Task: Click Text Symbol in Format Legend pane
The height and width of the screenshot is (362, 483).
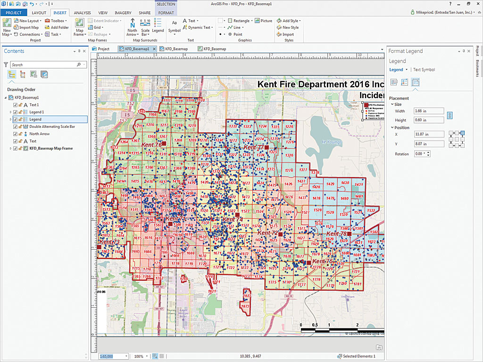Action: [x=424, y=69]
